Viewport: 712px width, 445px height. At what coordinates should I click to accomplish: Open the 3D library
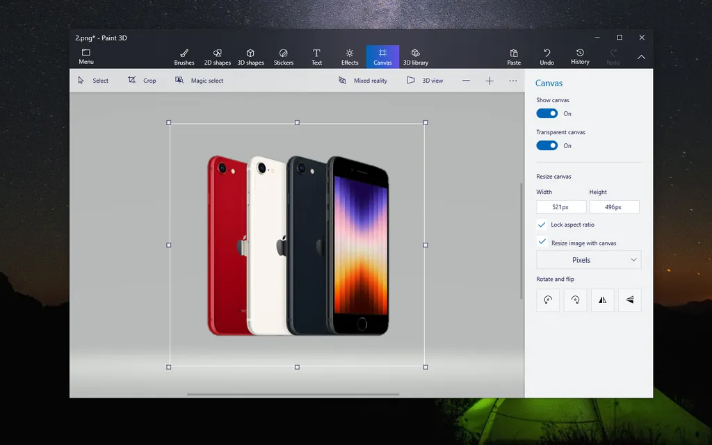(x=416, y=57)
